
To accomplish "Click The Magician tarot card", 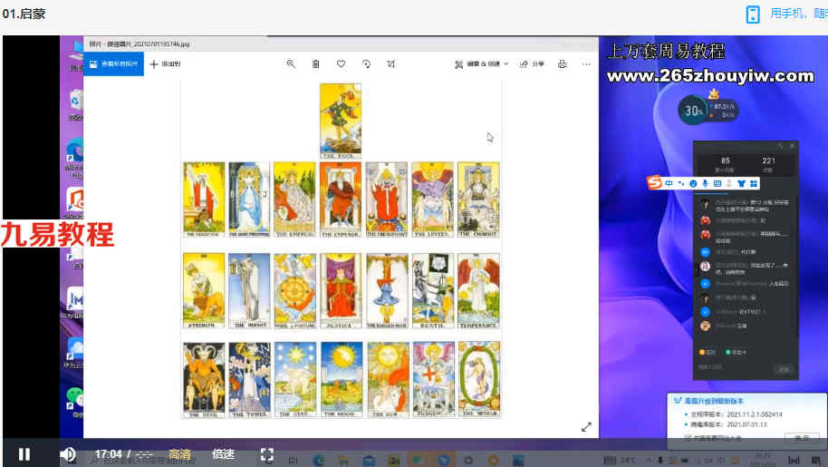I will 204,199.
